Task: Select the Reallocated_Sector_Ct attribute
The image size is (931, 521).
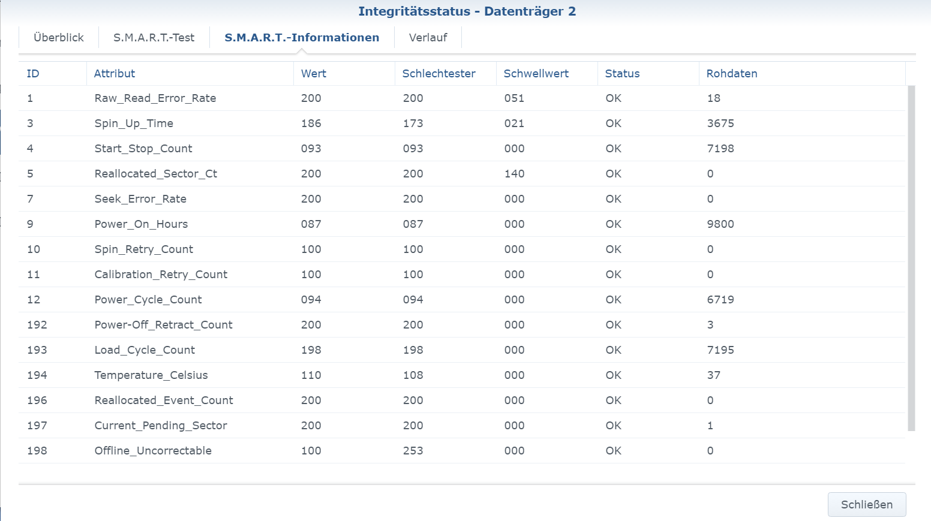Action: click(x=156, y=174)
